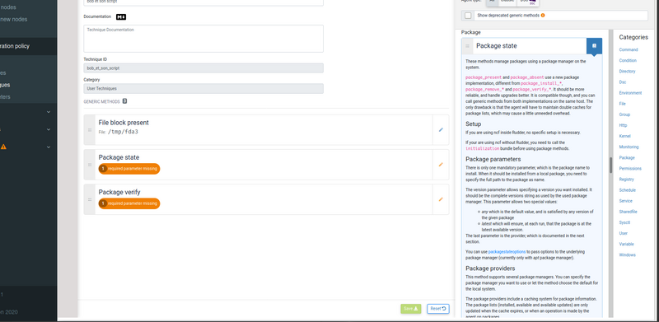
Task: Toggle Show deprecated generic methods checkbox
Action: [468, 16]
